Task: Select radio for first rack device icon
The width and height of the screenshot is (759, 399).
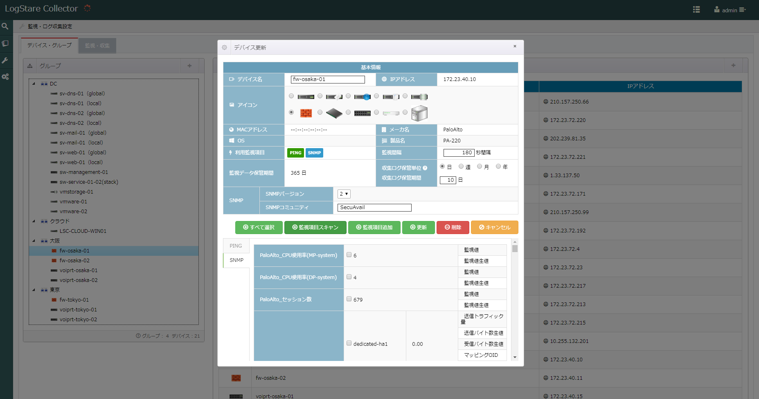Action: point(291,96)
